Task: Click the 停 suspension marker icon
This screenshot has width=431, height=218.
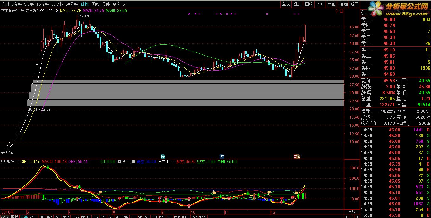Action: tap(163, 156)
